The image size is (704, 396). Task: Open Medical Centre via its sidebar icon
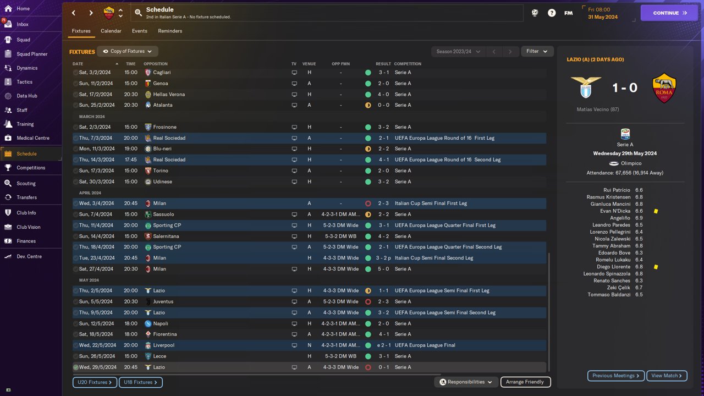click(8, 138)
